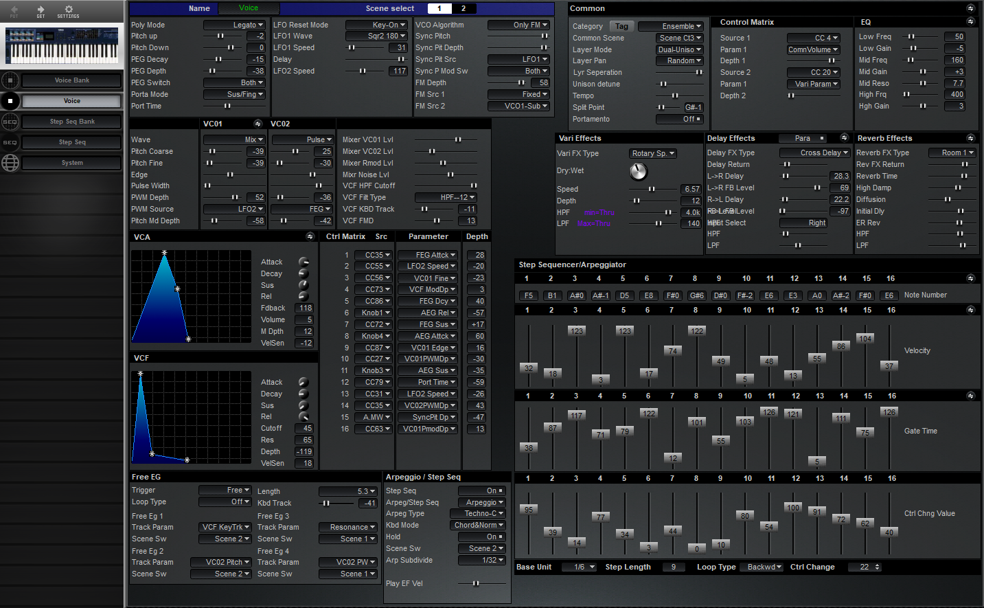
Task: Switch to the Step Seq page
Action: [x=72, y=142]
